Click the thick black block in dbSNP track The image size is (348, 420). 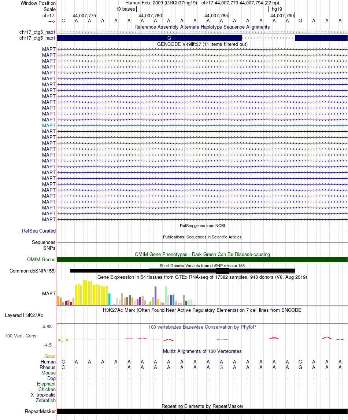click(x=222, y=271)
